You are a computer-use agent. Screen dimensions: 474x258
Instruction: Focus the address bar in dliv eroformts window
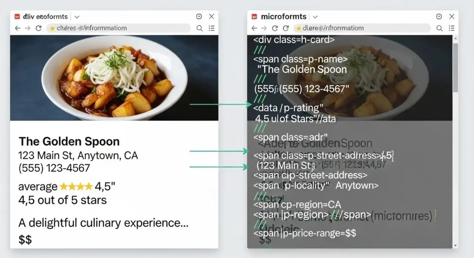coord(120,28)
